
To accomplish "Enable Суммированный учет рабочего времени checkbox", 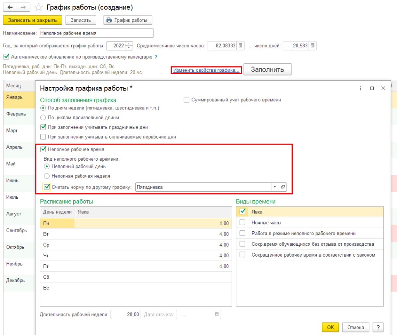I will (186, 100).
